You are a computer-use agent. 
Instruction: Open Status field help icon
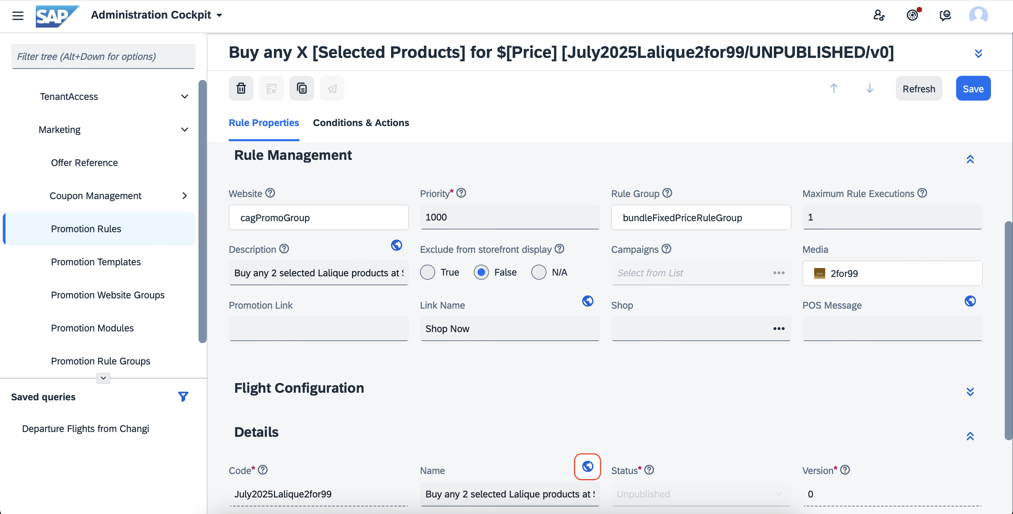click(649, 470)
